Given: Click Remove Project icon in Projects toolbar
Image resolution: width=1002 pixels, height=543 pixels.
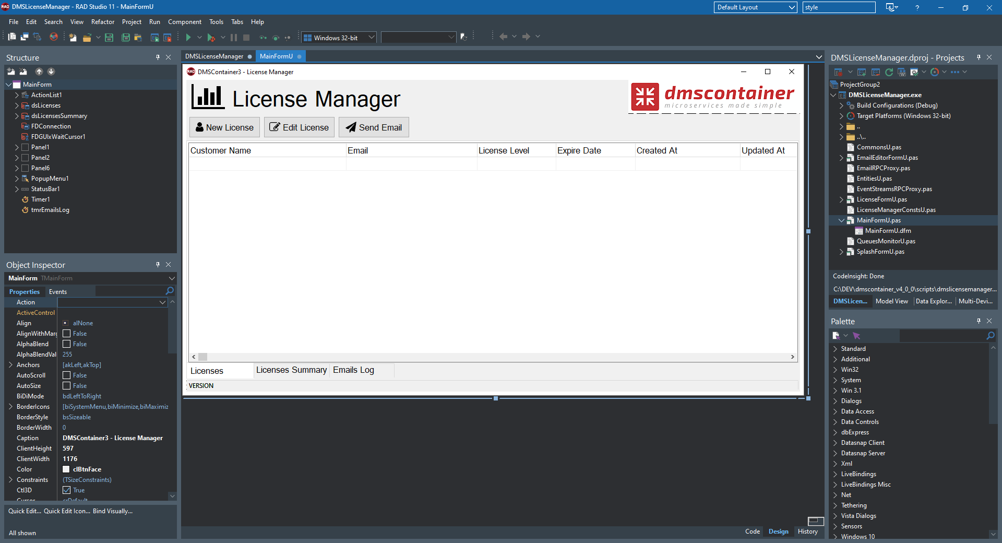Looking at the screenshot, I should click(x=876, y=72).
